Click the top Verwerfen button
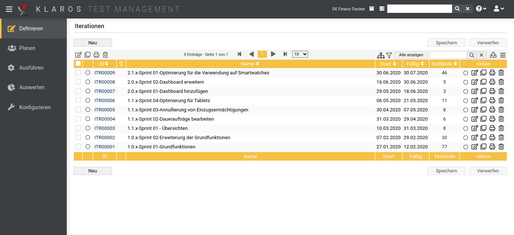 tap(488, 43)
